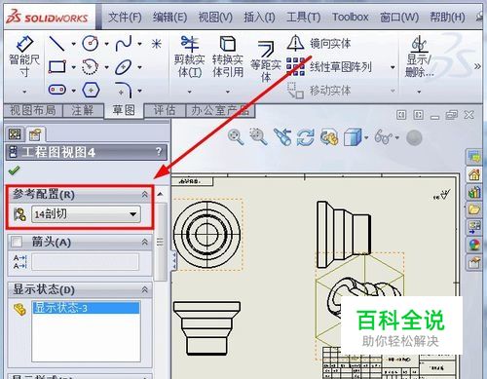Select the Sketch Fillet tool

pos(124,90)
